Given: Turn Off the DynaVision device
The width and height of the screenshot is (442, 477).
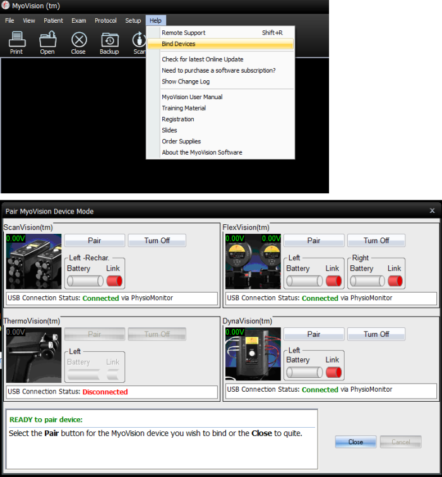Looking at the screenshot, I should point(376,334).
